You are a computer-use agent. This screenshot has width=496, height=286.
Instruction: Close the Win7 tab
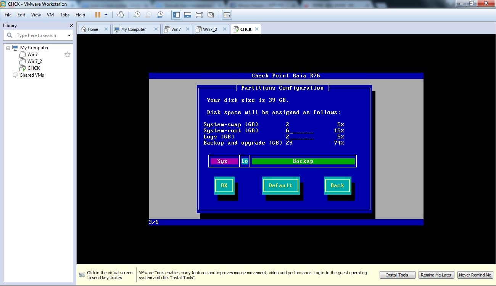188,29
